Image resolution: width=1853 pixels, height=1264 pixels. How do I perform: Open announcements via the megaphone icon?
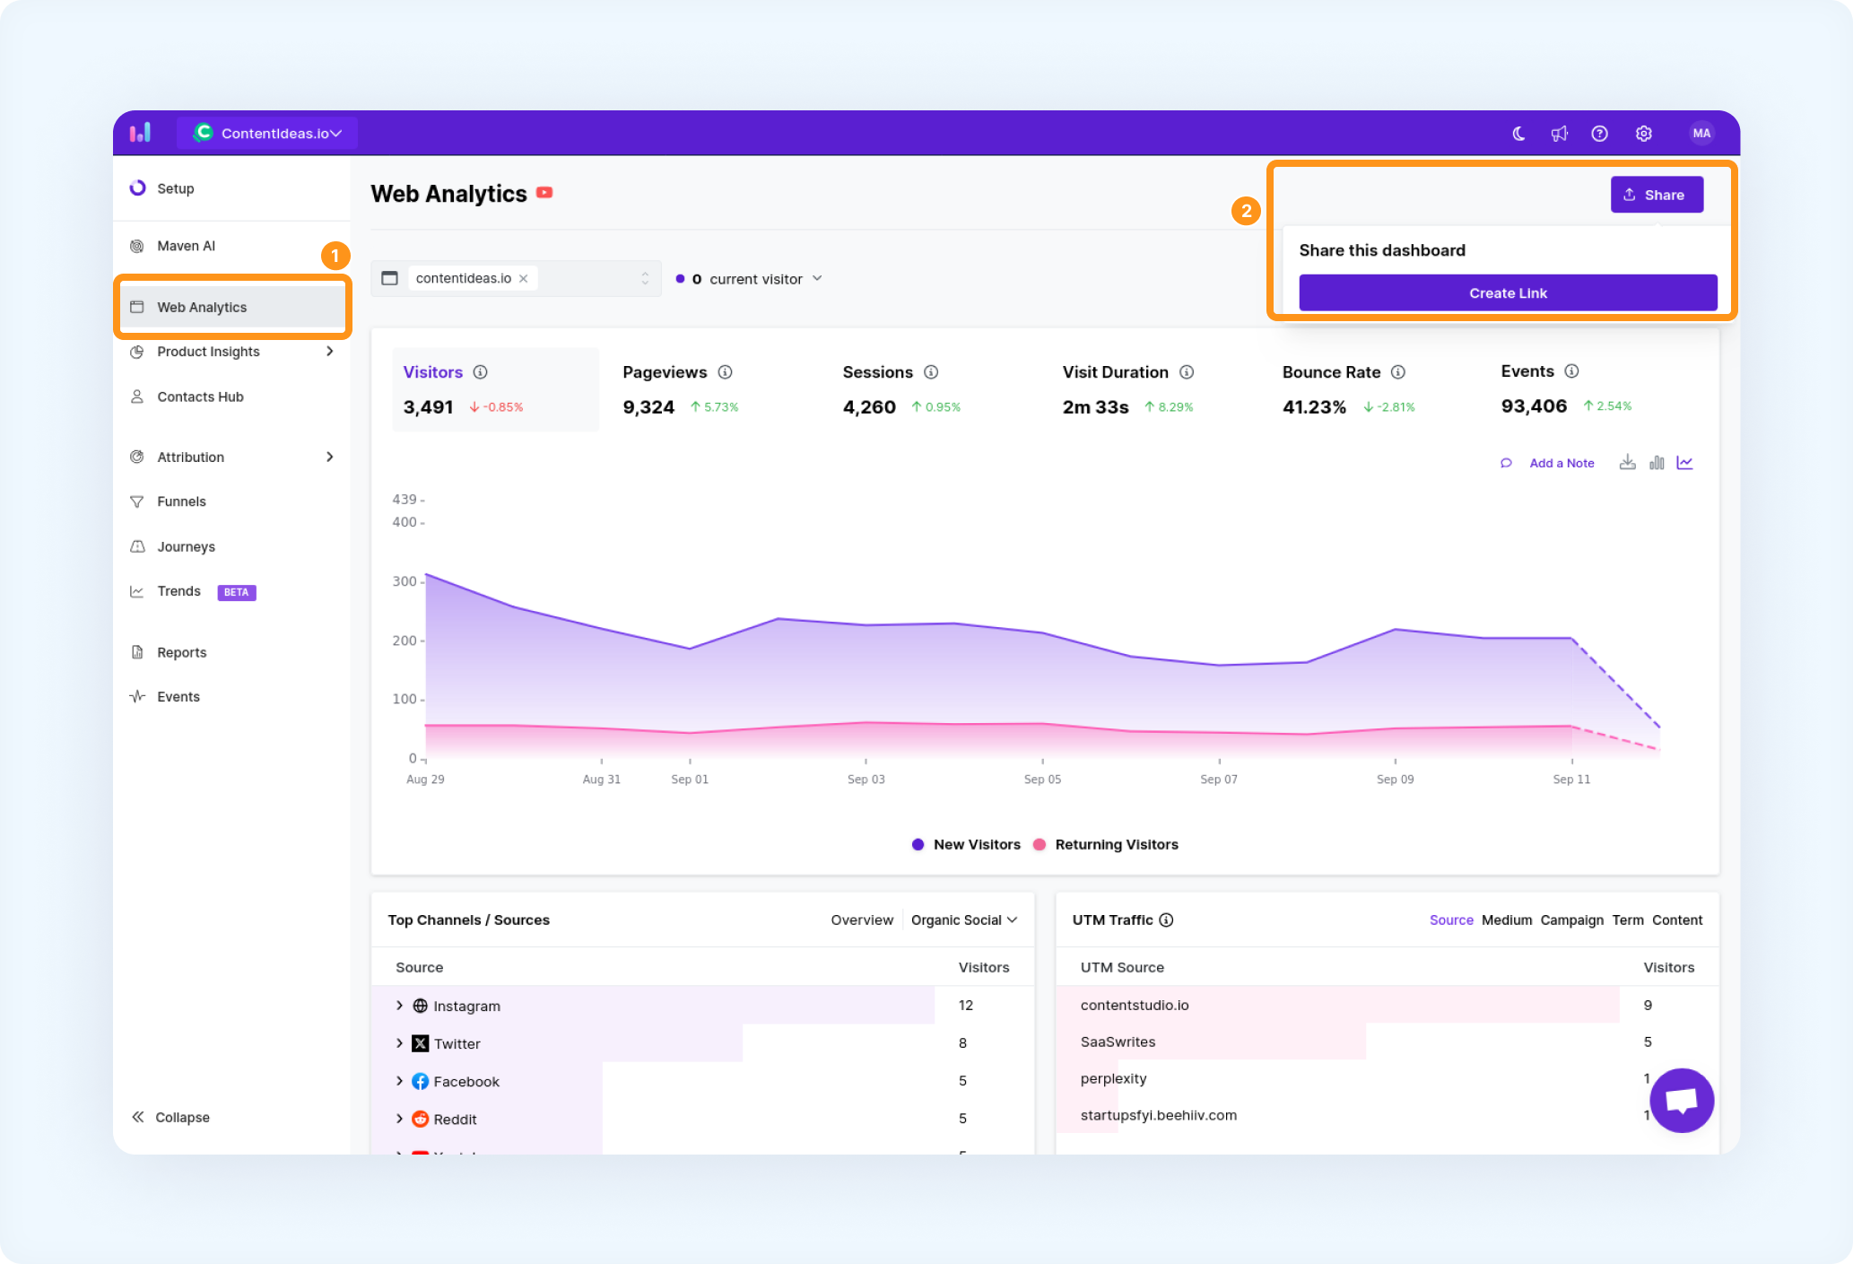coord(1560,134)
